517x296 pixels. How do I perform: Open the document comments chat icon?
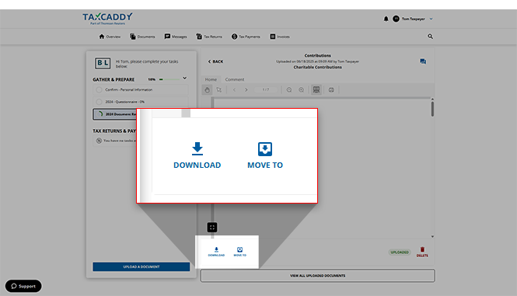pos(423,61)
